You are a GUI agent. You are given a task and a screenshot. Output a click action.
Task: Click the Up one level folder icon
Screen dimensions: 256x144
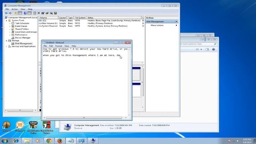click(x=16, y=13)
